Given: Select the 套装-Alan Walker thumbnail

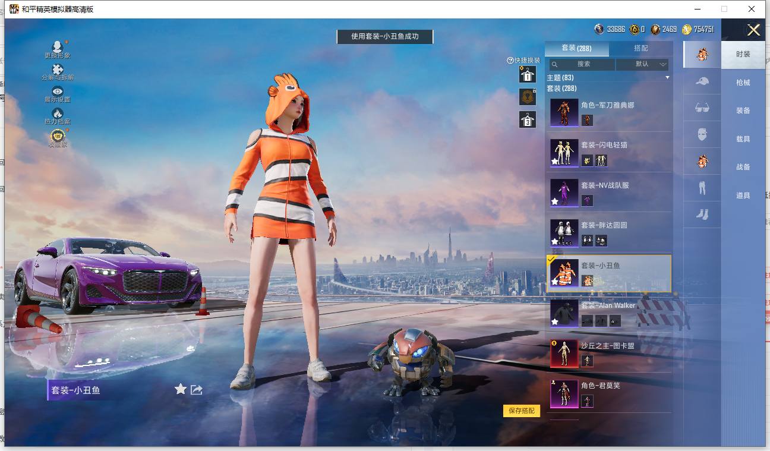Looking at the screenshot, I should click(564, 313).
